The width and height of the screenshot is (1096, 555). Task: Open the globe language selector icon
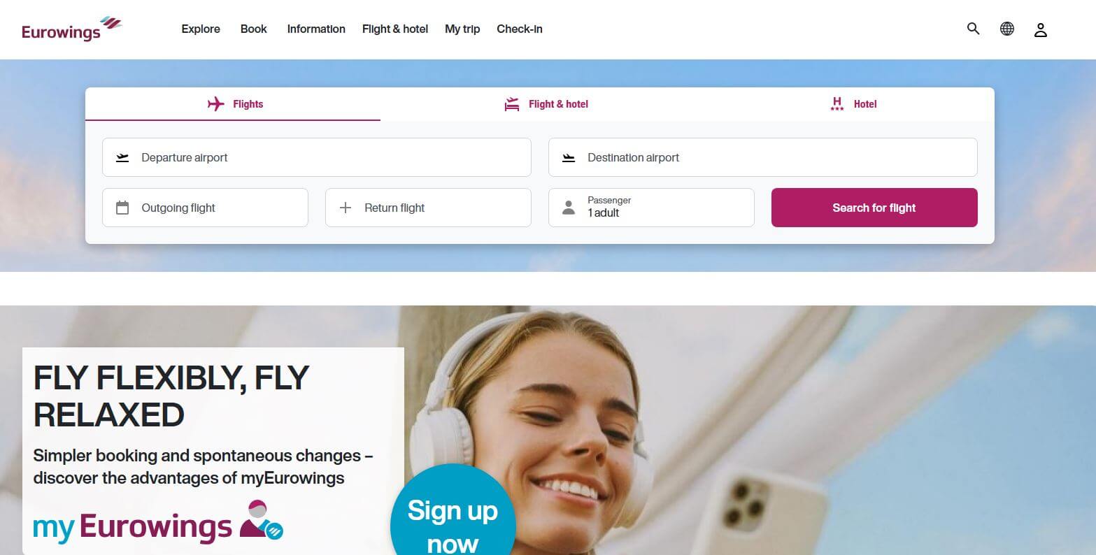[1006, 29]
